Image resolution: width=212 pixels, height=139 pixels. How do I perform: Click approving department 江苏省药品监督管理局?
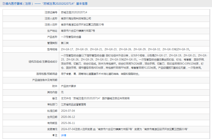pos(73,104)
